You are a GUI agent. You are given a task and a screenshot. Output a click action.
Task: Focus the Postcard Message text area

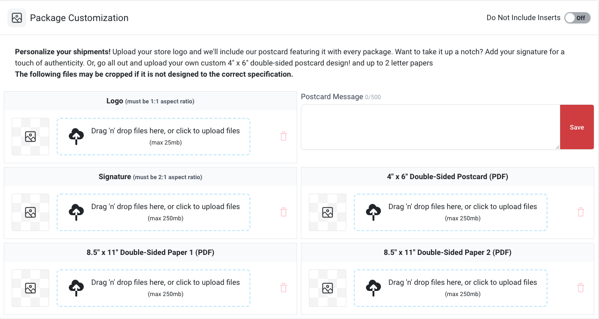(431, 127)
